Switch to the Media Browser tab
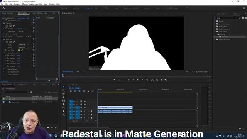The width and height of the screenshot is (247, 139). tap(22, 85)
